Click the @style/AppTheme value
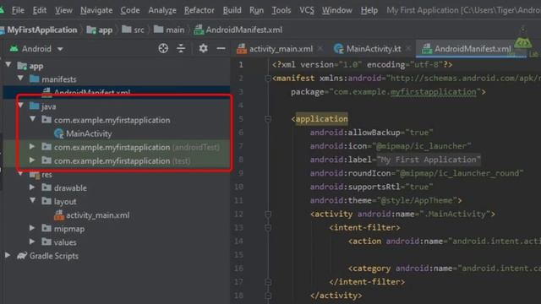 (x=417, y=200)
